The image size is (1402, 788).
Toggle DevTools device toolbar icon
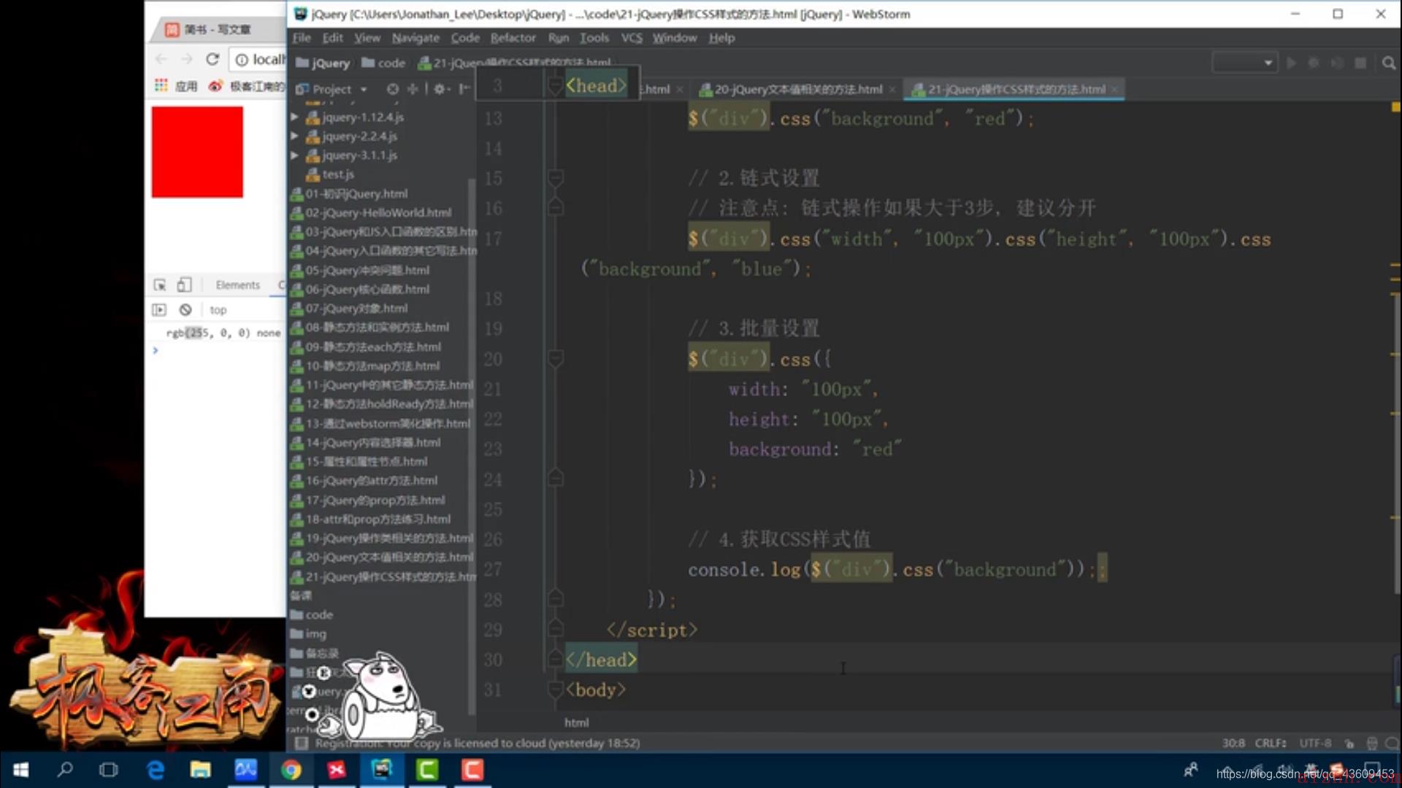coord(185,285)
